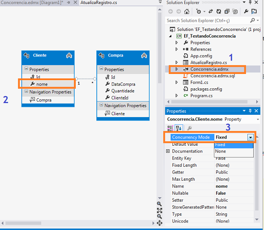
Task: Open the Concurrency Mode dropdown arrow
Action: tap(251, 137)
